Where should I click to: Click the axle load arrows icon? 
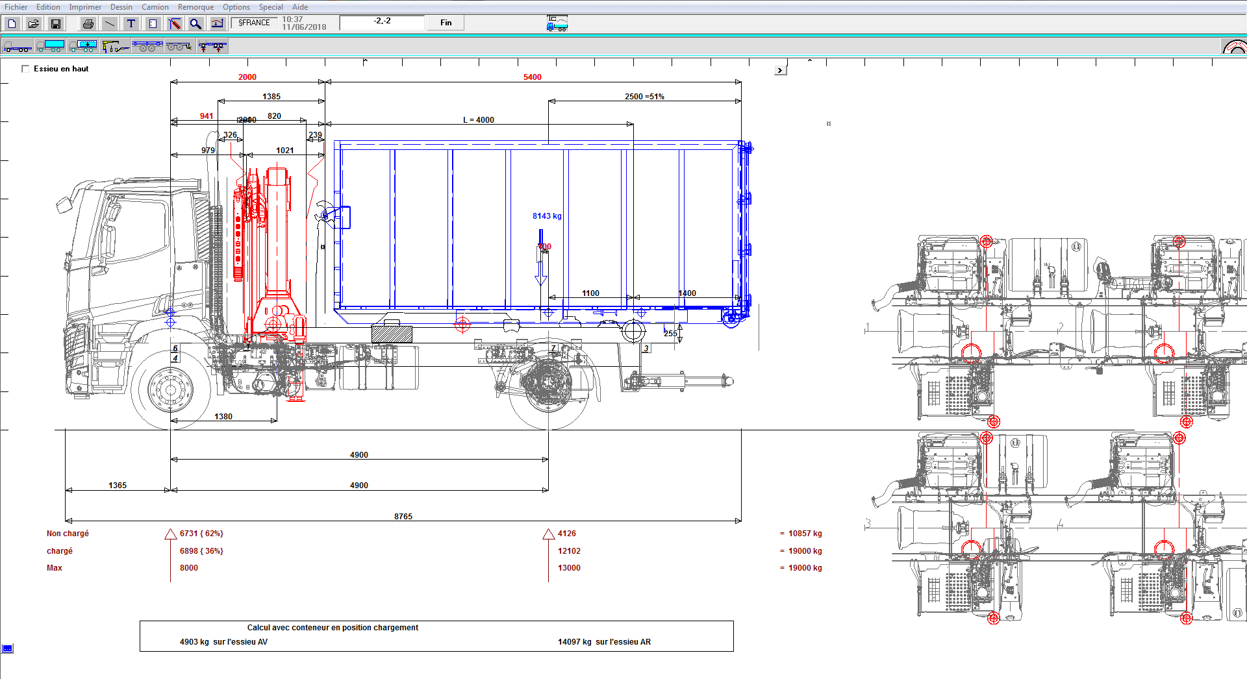pyautogui.click(x=212, y=46)
